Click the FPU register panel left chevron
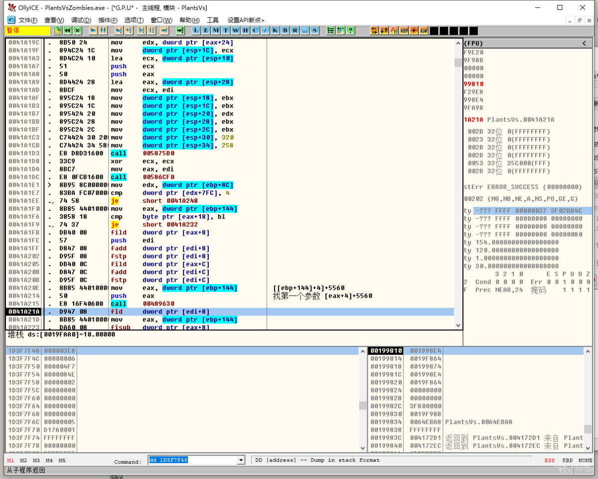Image resolution: width=598 pixels, height=479 pixels. [x=584, y=44]
